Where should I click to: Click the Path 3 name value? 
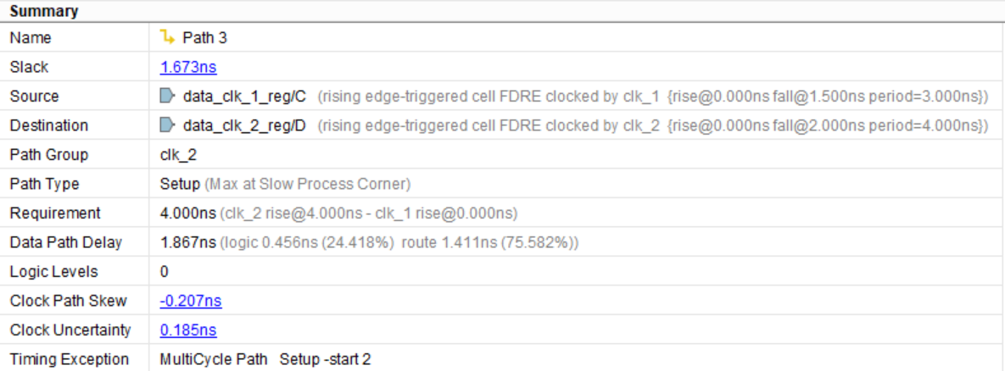click(x=205, y=38)
